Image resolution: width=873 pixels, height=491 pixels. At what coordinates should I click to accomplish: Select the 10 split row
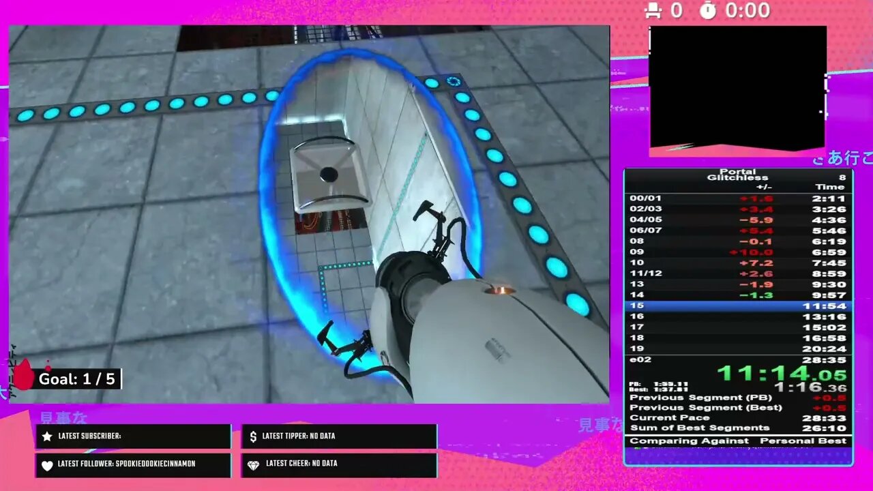click(x=738, y=263)
